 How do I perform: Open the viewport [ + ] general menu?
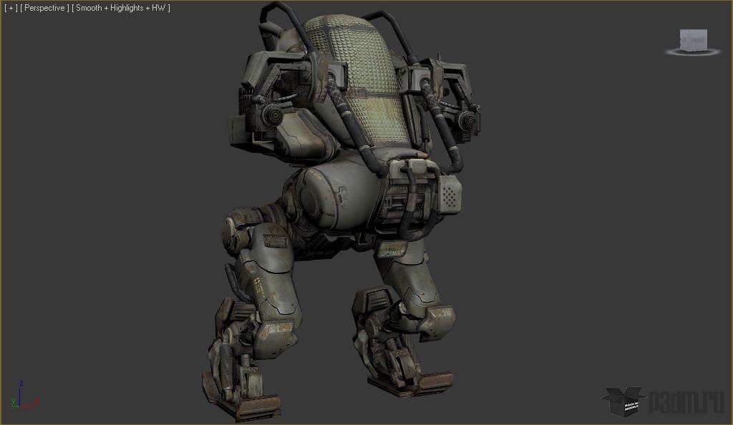pos(11,9)
